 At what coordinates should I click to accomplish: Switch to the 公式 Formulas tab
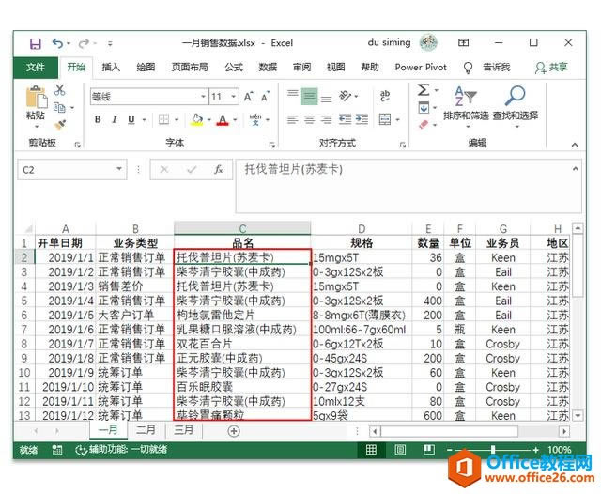point(234,68)
